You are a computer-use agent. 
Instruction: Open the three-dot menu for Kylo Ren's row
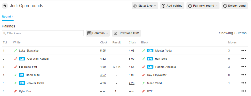244,91
